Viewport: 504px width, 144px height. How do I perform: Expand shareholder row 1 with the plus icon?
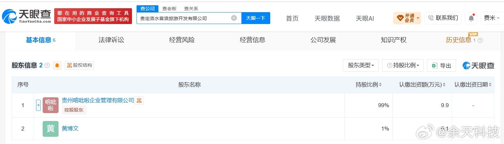38,105
